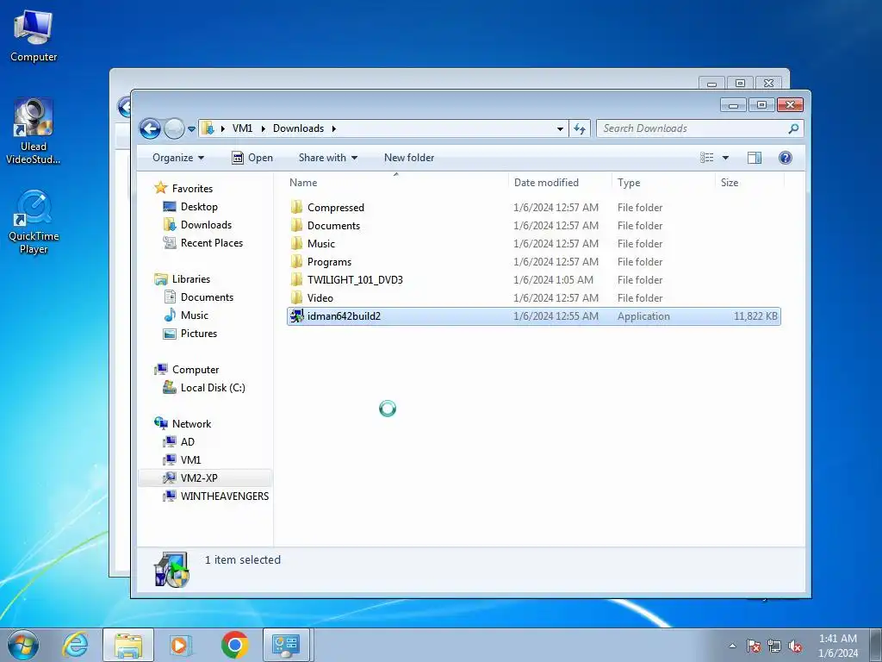Viewport: 882px width, 662px height.
Task: Click the Action Center flag tray icon
Action: (753, 646)
